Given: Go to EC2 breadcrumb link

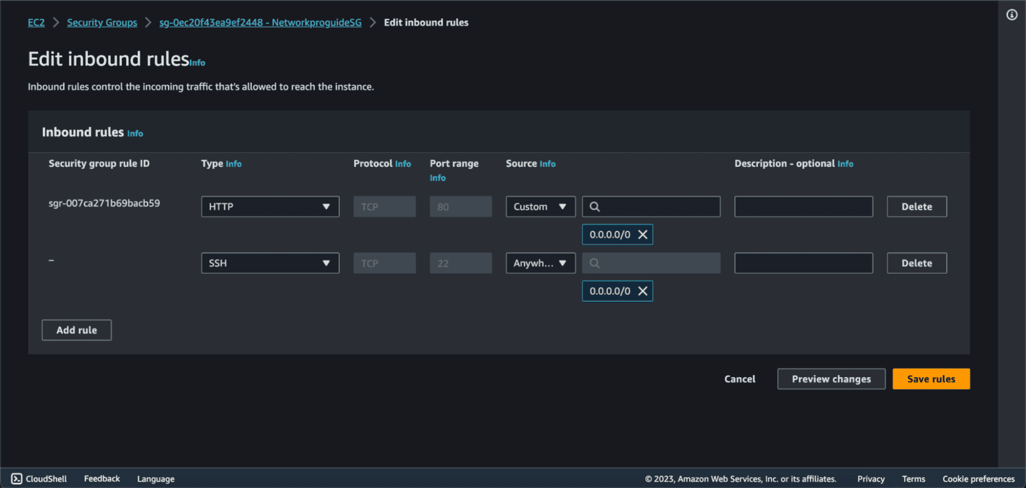Looking at the screenshot, I should click(x=37, y=22).
